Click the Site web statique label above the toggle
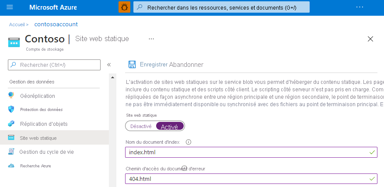This screenshot has height=187, width=384. [141, 115]
